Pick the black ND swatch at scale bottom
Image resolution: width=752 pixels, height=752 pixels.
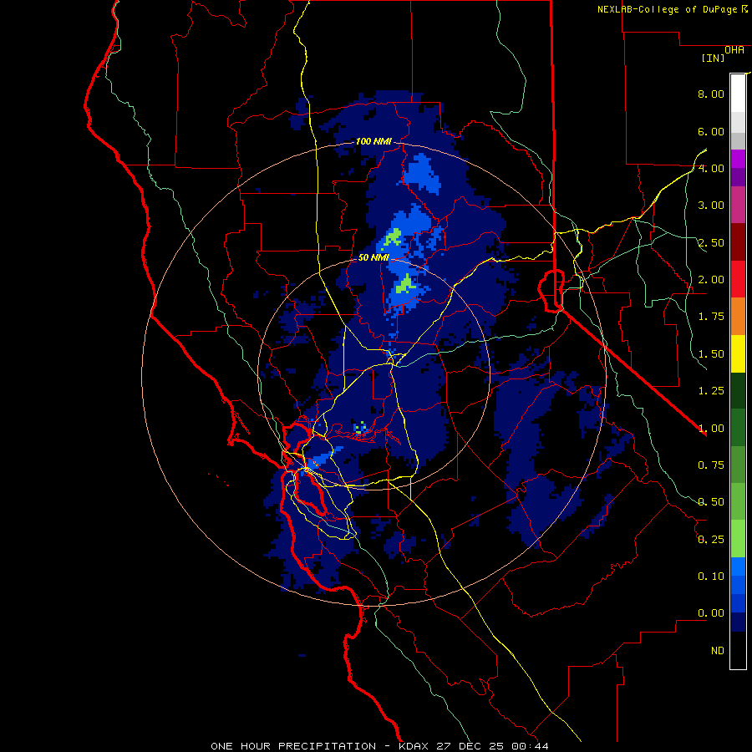[738, 650]
